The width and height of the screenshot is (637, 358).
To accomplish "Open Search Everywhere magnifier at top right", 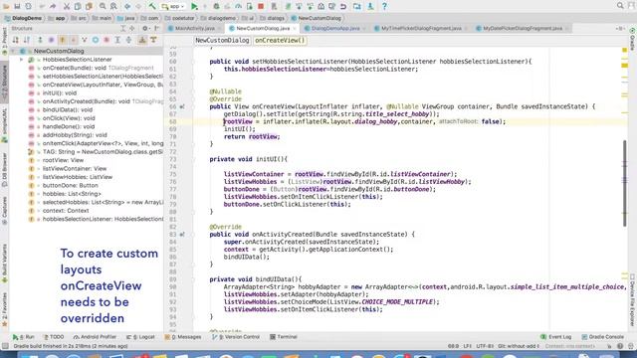I will point(620,6).
